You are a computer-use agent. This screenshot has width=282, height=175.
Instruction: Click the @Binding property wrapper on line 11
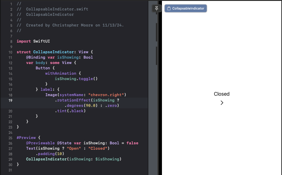36,57
